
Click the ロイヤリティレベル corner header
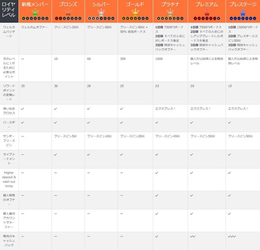[9, 11]
